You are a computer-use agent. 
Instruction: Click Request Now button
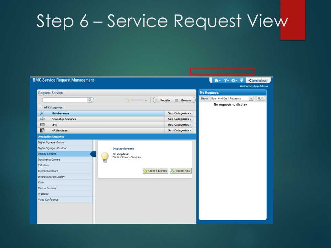pyautogui.click(x=181, y=171)
